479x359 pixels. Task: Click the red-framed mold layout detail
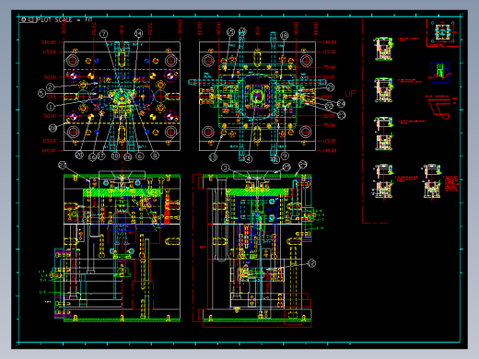pos(442,32)
